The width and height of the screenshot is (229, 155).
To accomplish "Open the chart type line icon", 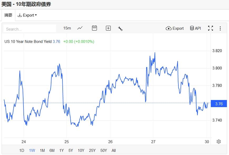I will point(80,28).
